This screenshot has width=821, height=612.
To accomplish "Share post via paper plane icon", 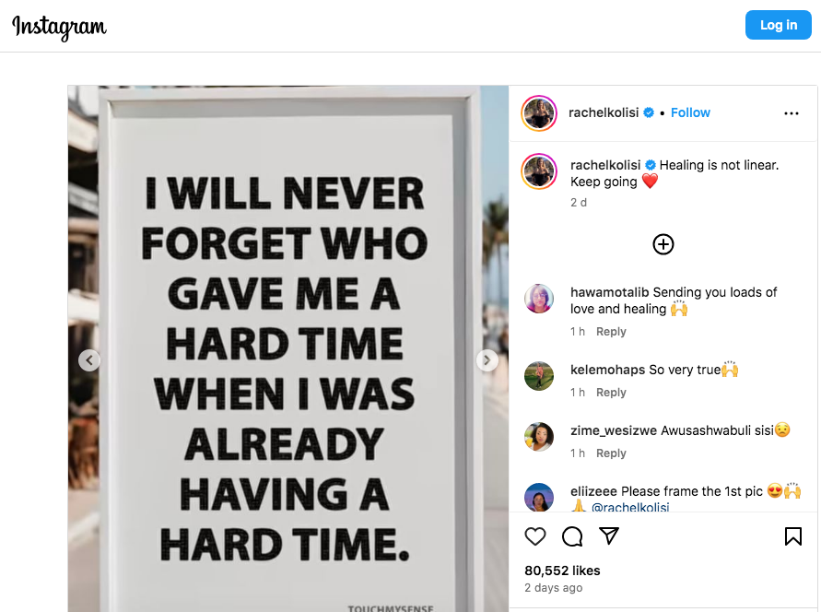I will coord(609,536).
